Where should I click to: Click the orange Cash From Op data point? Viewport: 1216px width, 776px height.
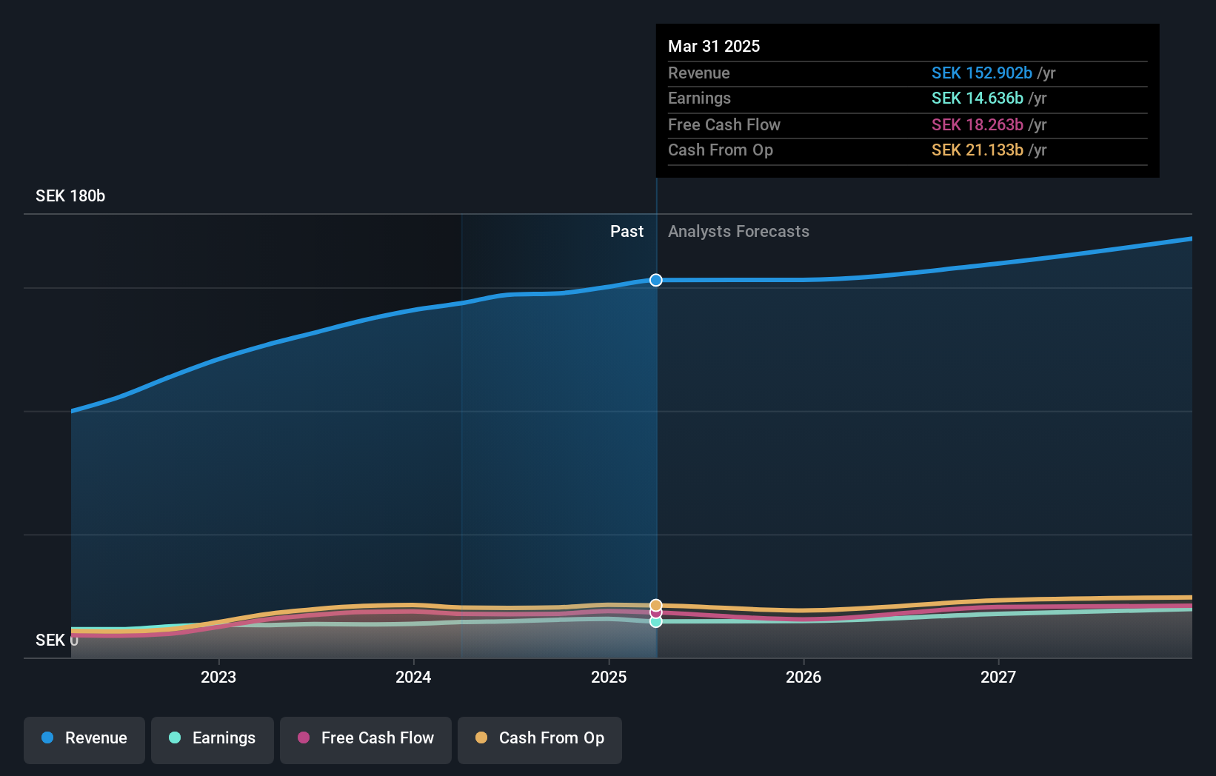pyautogui.click(x=656, y=605)
